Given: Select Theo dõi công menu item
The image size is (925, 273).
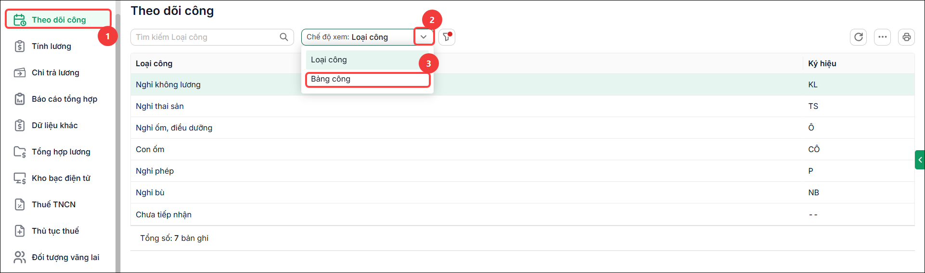Looking at the screenshot, I should [58, 20].
